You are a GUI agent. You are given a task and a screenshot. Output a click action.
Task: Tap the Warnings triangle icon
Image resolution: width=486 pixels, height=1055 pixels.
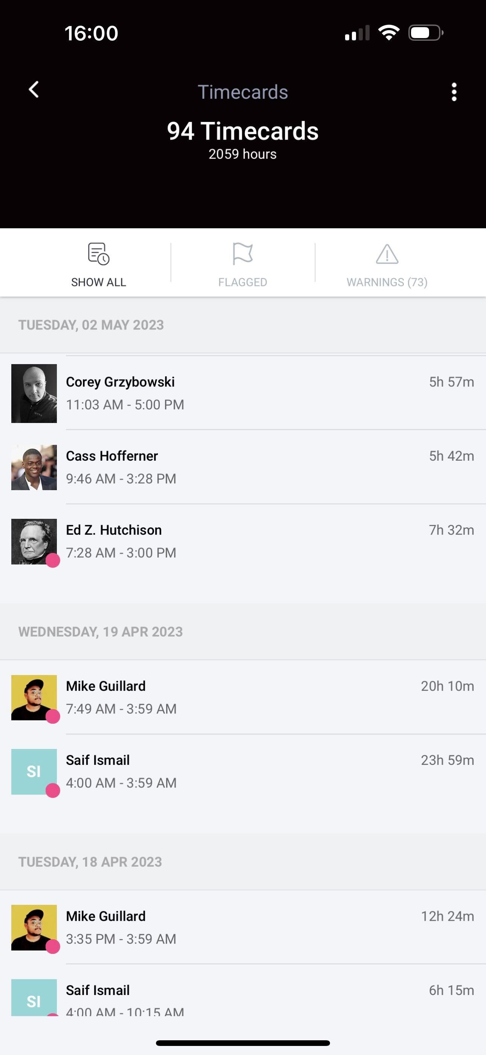click(x=387, y=254)
